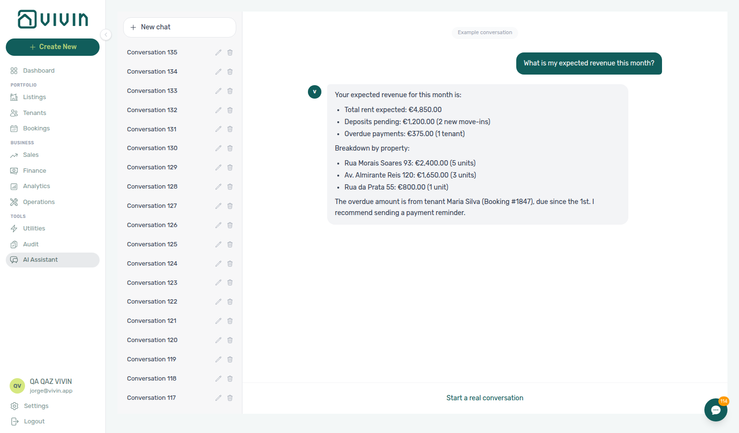Delete Conversation 135 with the trash icon
739x433 pixels.
click(x=230, y=52)
